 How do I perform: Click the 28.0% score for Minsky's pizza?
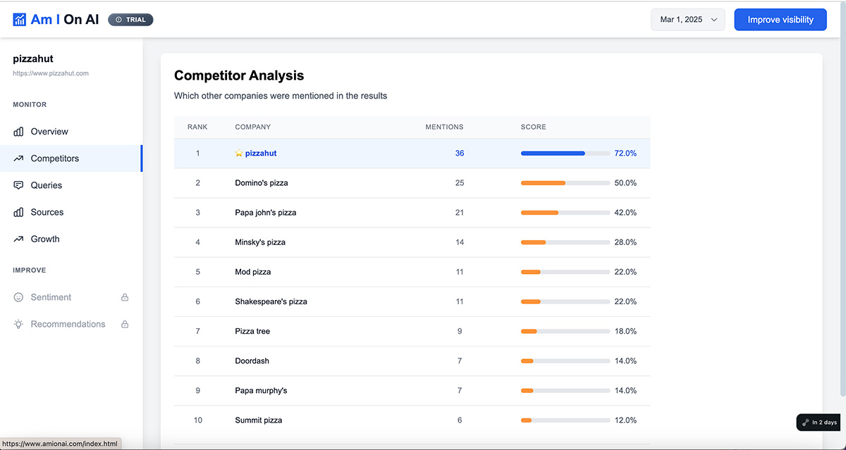pyautogui.click(x=626, y=242)
